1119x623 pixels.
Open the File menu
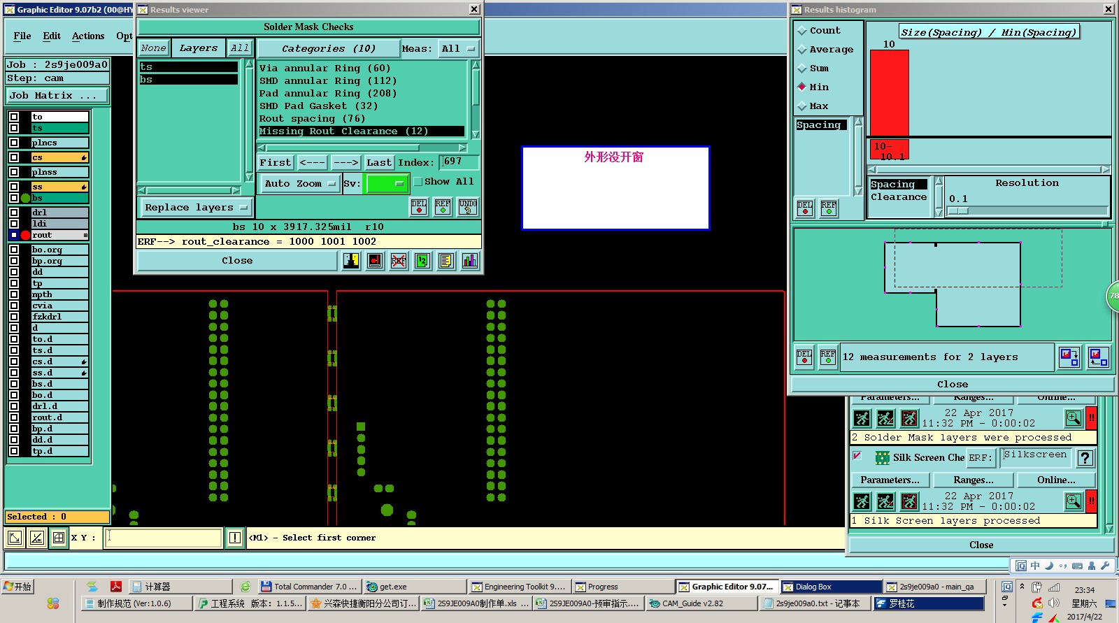point(22,36)
